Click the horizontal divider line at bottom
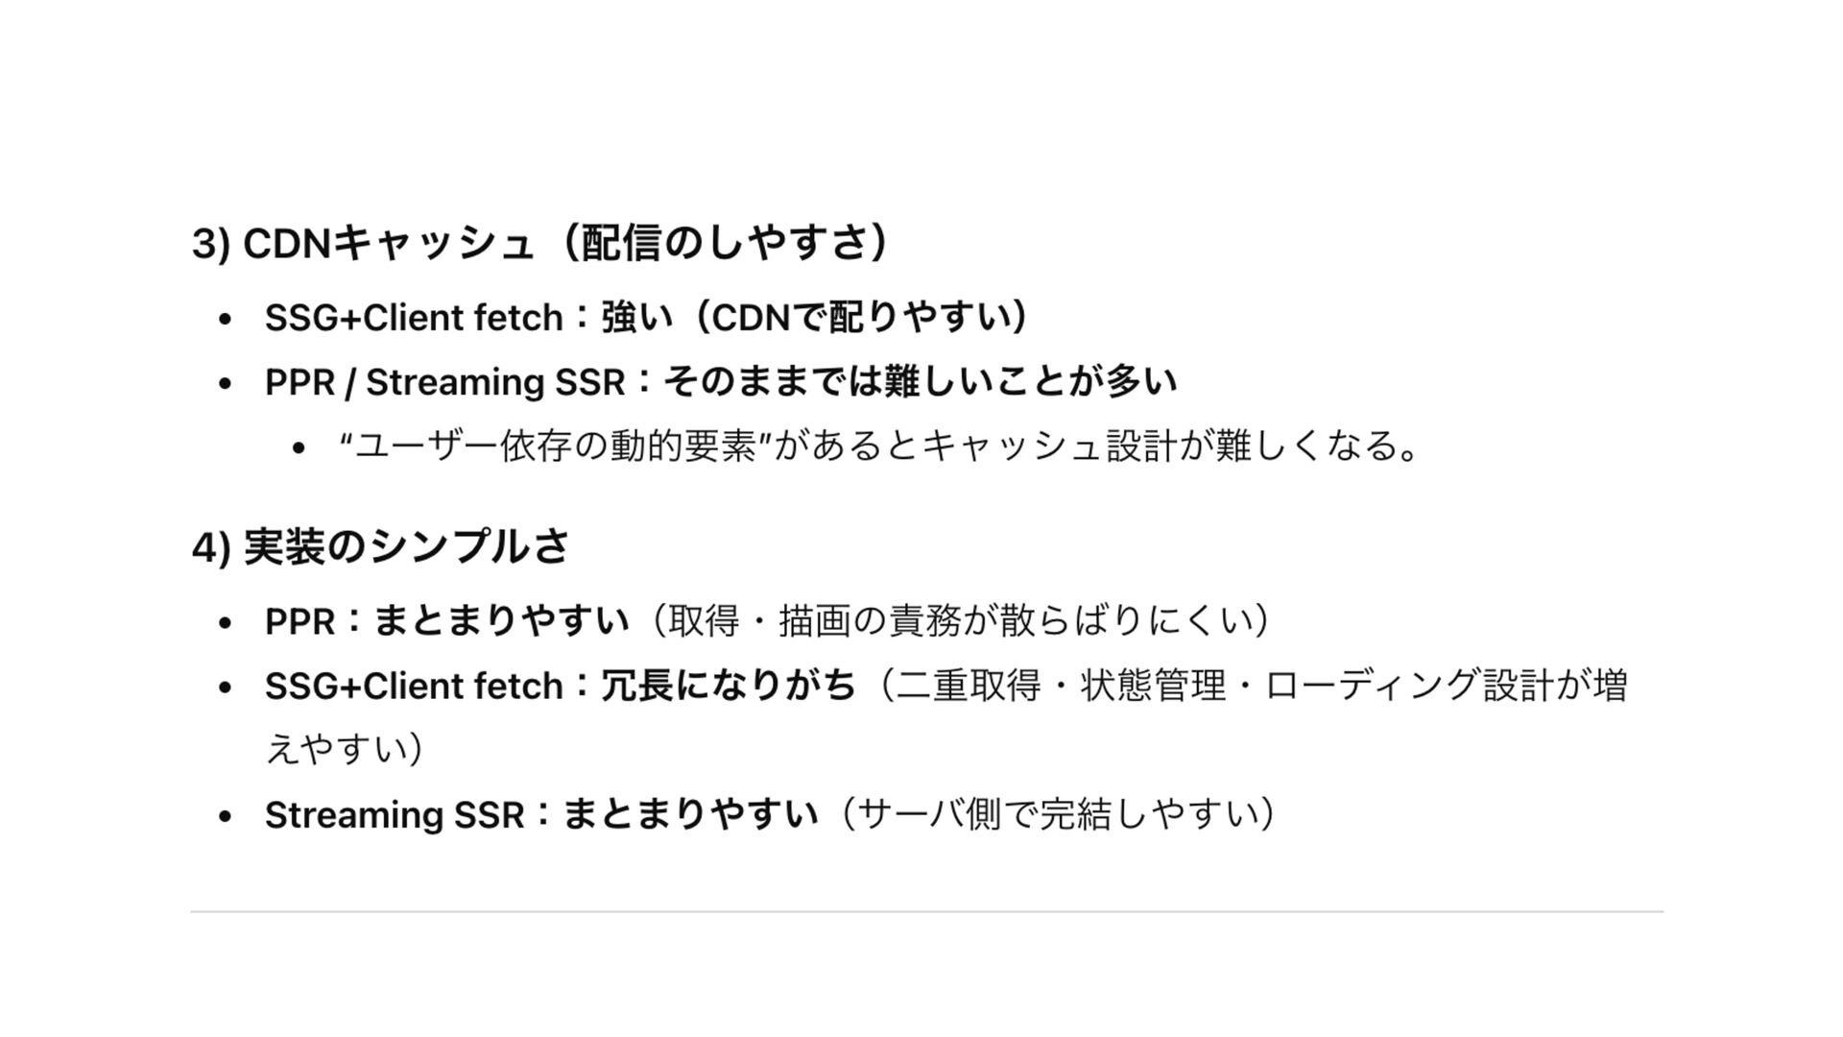 point(927,911)
